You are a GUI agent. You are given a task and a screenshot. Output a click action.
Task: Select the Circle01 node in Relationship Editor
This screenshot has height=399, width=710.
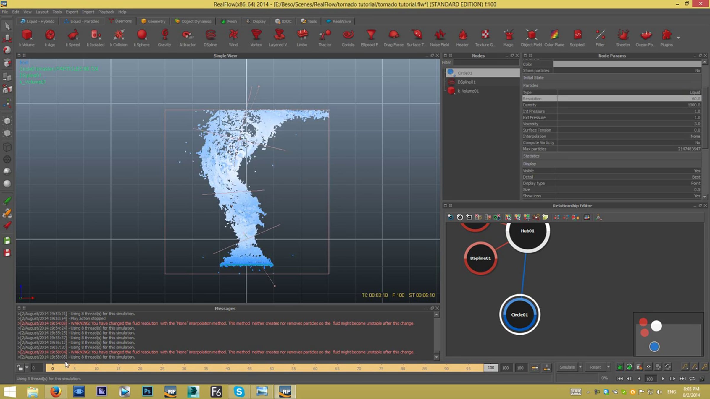pyautogui.click(x=520, y=314)
